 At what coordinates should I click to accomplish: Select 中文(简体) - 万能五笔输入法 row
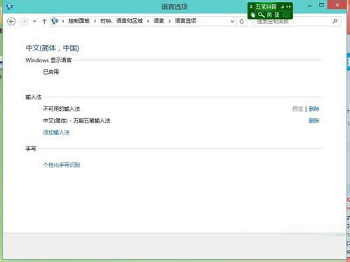(x=76, y=120)
